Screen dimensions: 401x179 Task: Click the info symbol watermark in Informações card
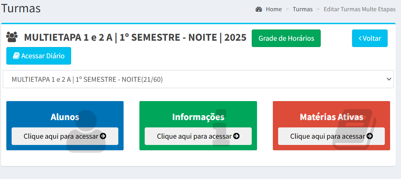[x=220, y=127]
